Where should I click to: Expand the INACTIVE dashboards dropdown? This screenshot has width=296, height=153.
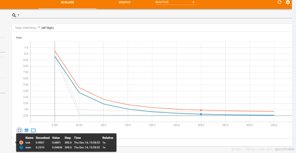pyautogui.click(x=175, y=2)
